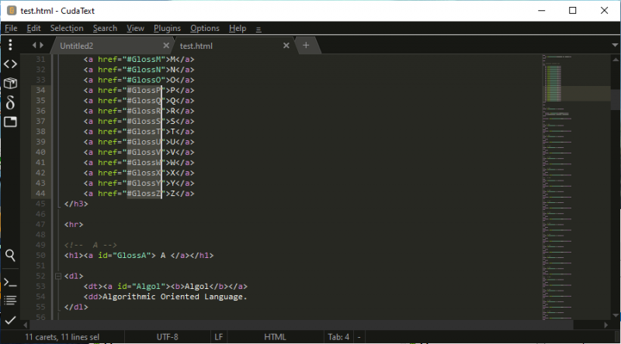Screen dimensions: 621x344
Task: Click line number 31 in gutter
Action: tap(40, 60)
